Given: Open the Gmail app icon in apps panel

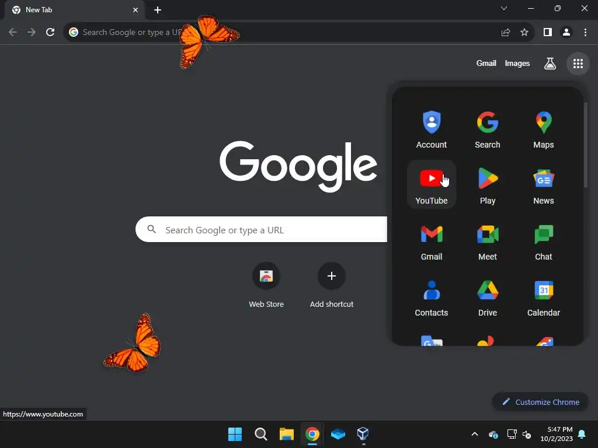Looking at the screenshot, I should [x=432, y=241].
